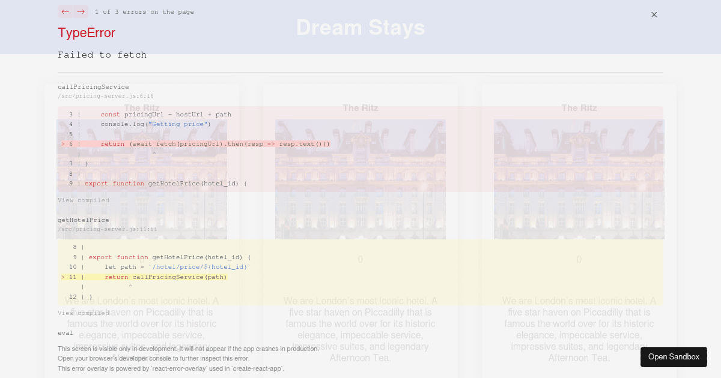Screen dimensions: 721x378
Task: View compiled code for getHotelPrice frame
Action: click(x=84, y=313)
